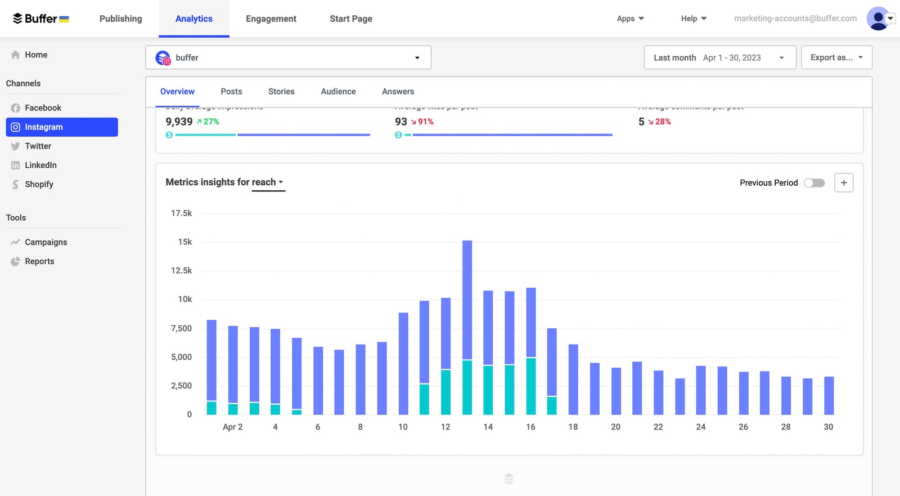Click the plus icon beside Previous Period
Screen dimensions: 900x496
click(844, 182)
